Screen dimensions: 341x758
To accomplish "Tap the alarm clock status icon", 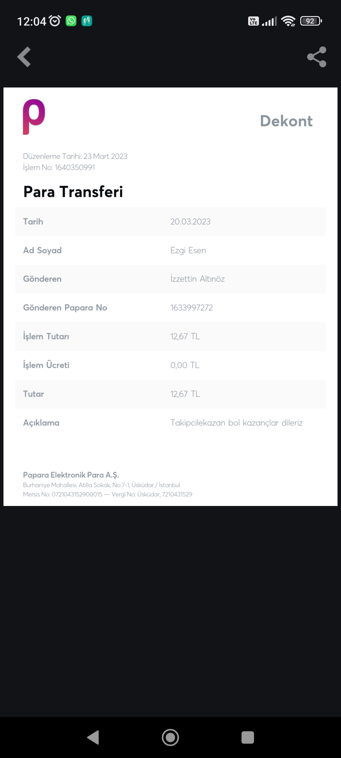I will 55,21.
